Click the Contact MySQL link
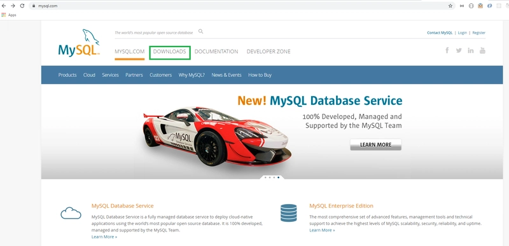The image size is (509, 246). (440, 32)
